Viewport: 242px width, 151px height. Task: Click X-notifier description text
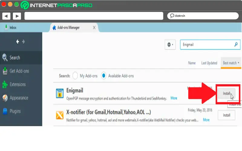[x=132, y=120]
